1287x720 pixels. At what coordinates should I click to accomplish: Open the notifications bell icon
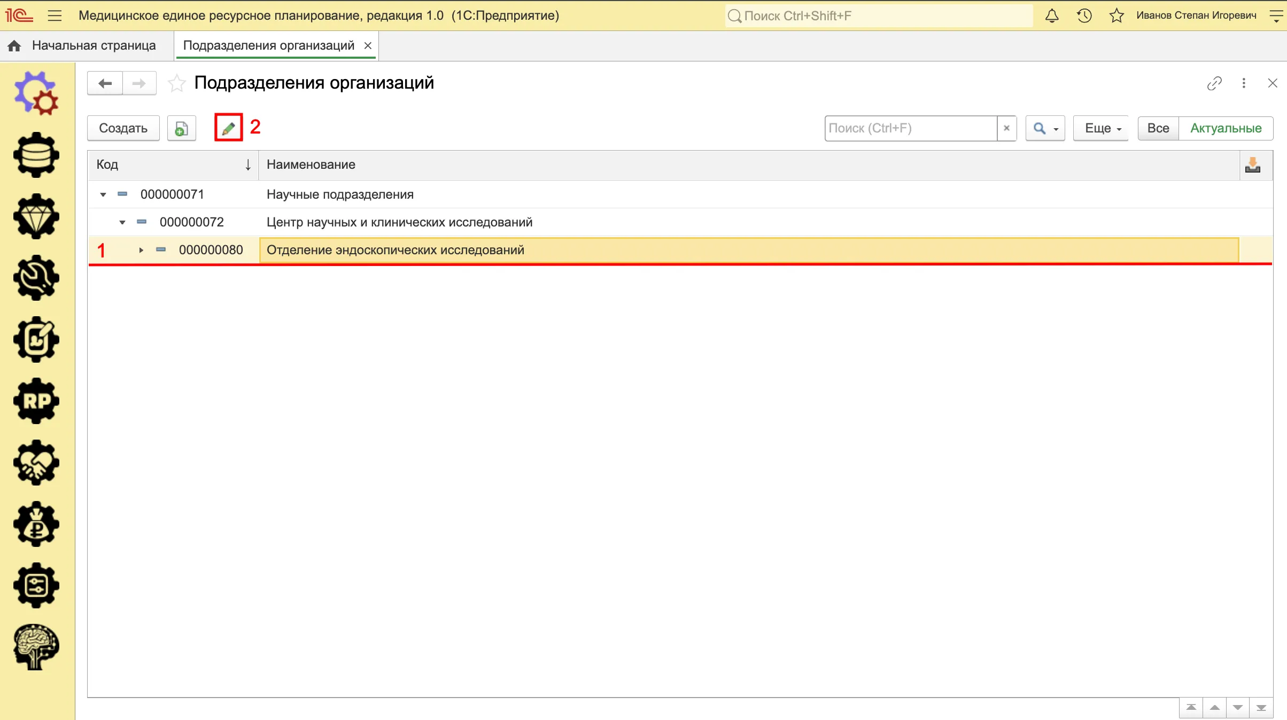click(1052, 15)
